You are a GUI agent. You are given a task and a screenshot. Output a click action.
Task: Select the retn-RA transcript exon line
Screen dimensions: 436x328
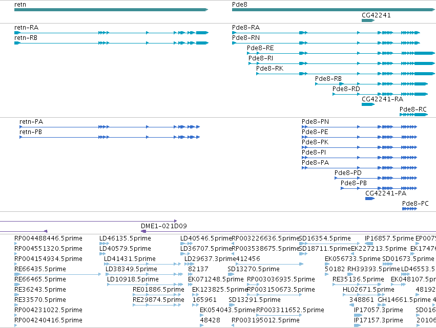pos(111,33)
